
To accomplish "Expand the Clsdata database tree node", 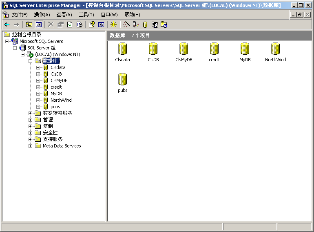I will click(x=38, y=67).
